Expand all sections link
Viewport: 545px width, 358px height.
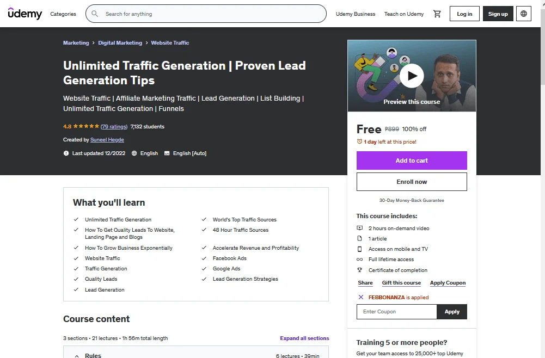tap(304, 338)
